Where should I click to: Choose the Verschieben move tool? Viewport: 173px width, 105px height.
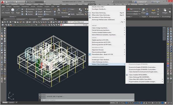pos(30,9)
